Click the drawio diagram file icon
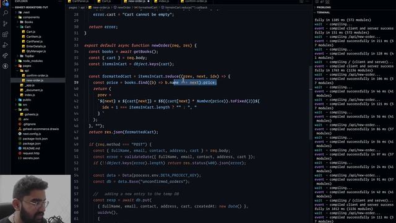Viewport: 396px width, 223px height. 20,129
